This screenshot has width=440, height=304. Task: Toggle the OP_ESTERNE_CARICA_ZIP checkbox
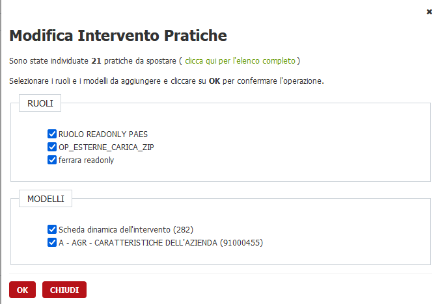pos(52,147)
